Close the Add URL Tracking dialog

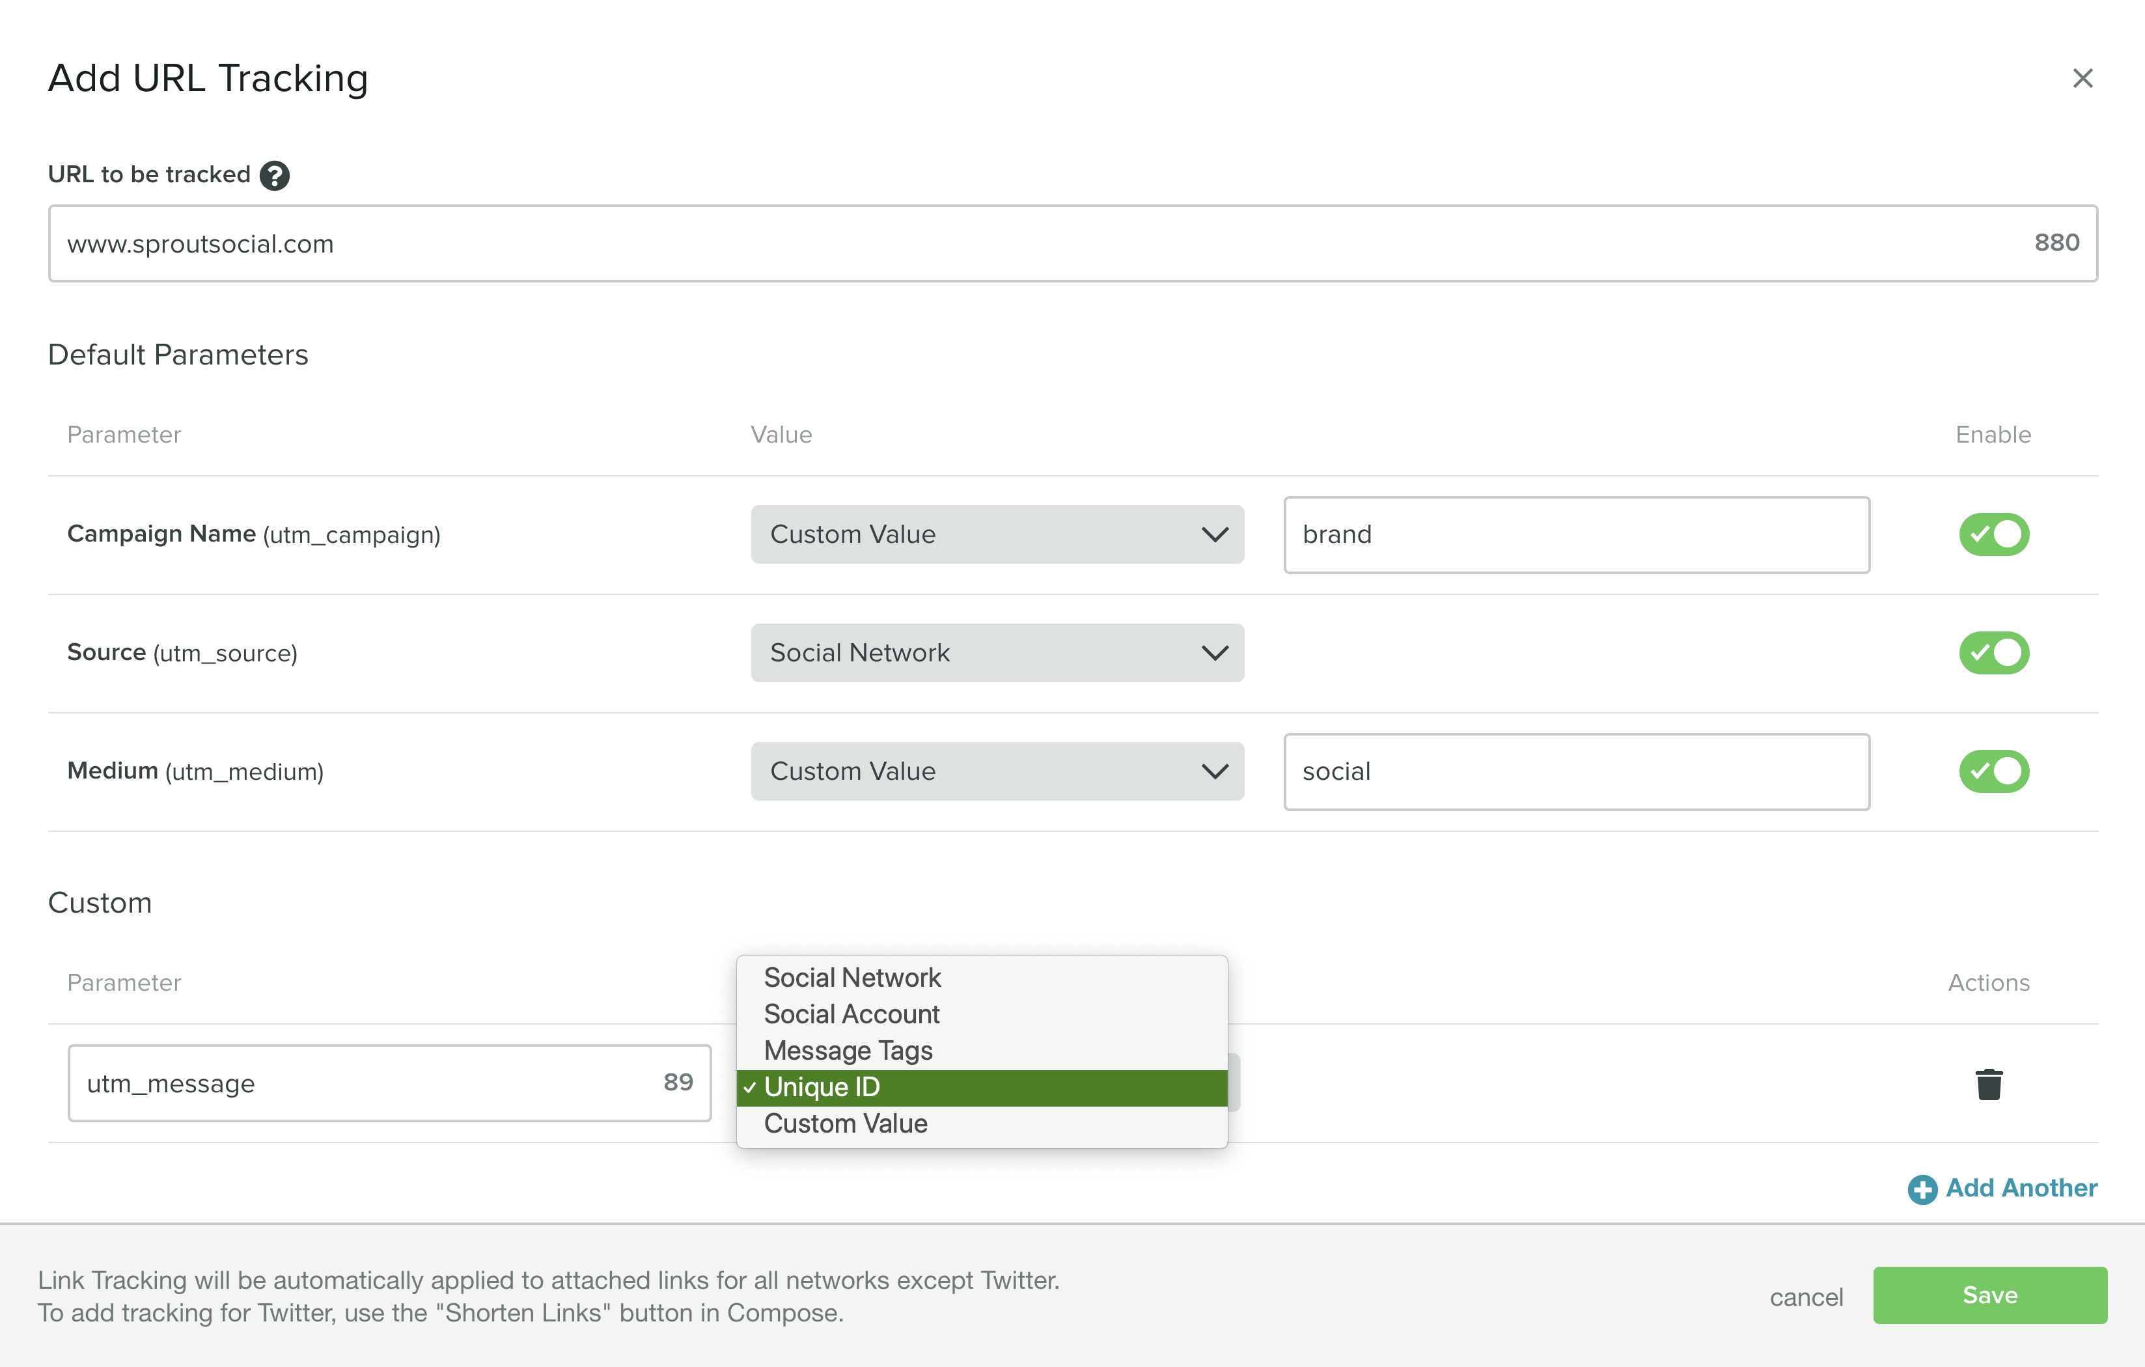2082,78
